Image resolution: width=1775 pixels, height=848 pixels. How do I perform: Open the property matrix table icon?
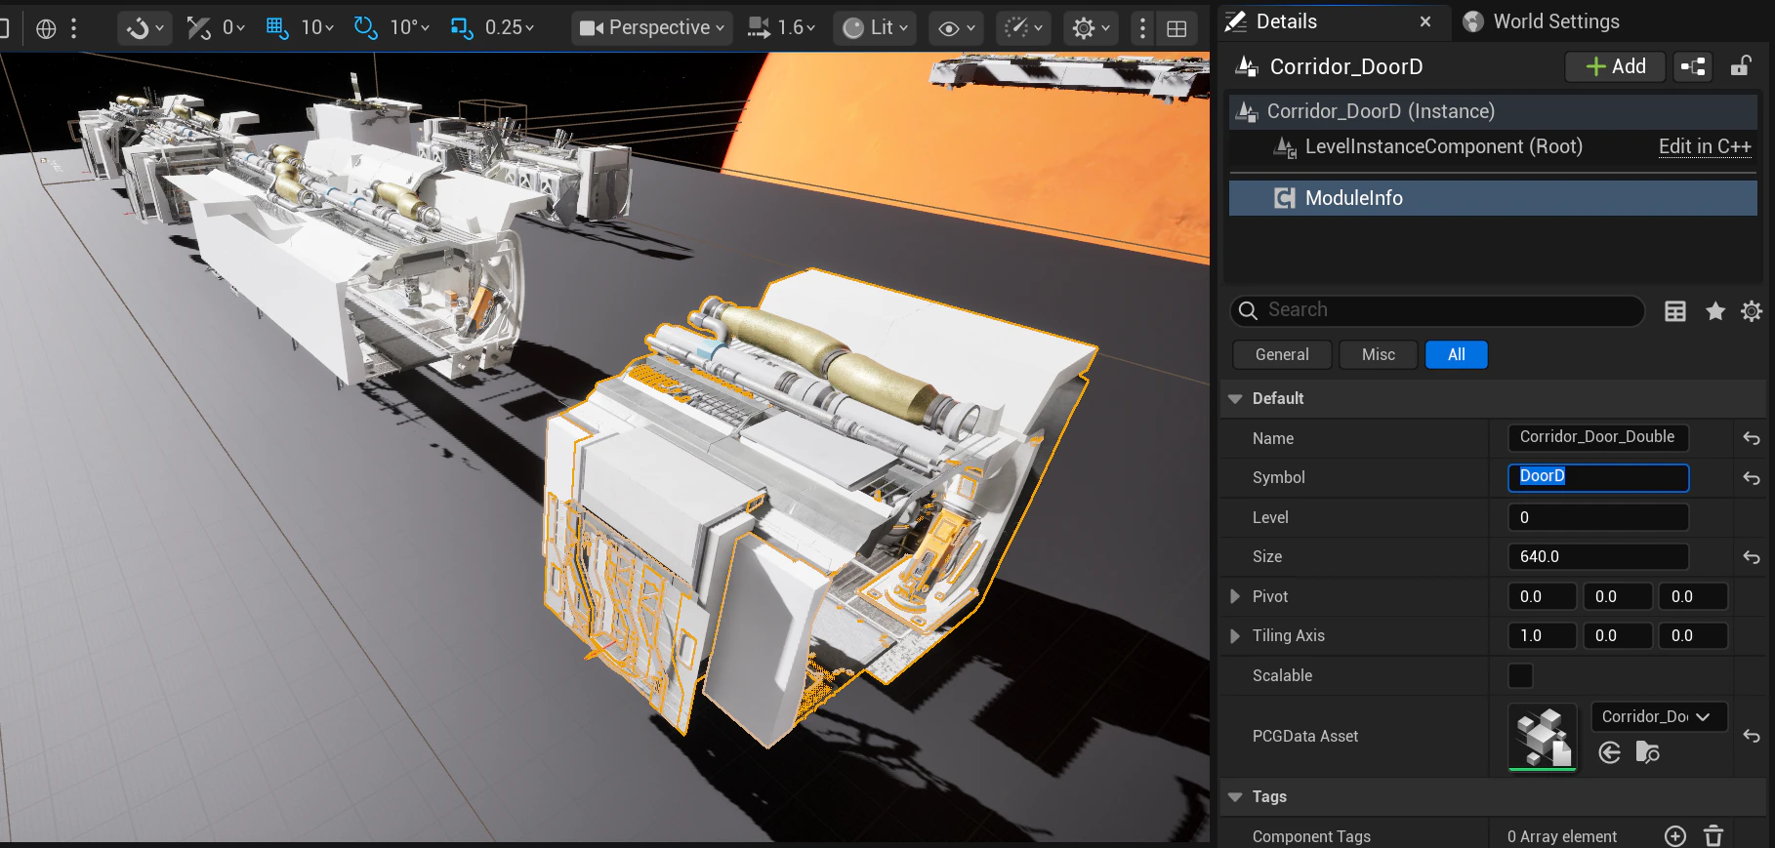coord(1675,311)
